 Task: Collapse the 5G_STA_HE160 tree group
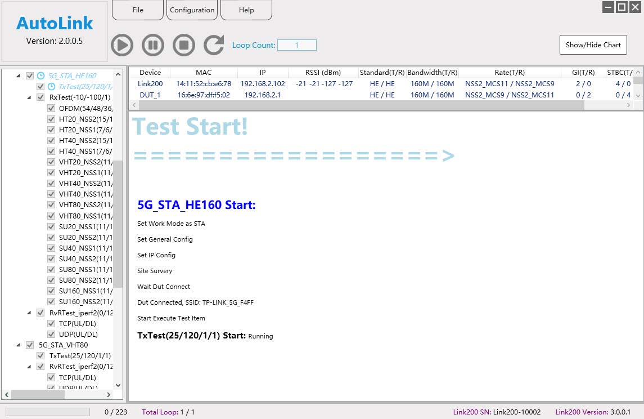click(18, 75)
